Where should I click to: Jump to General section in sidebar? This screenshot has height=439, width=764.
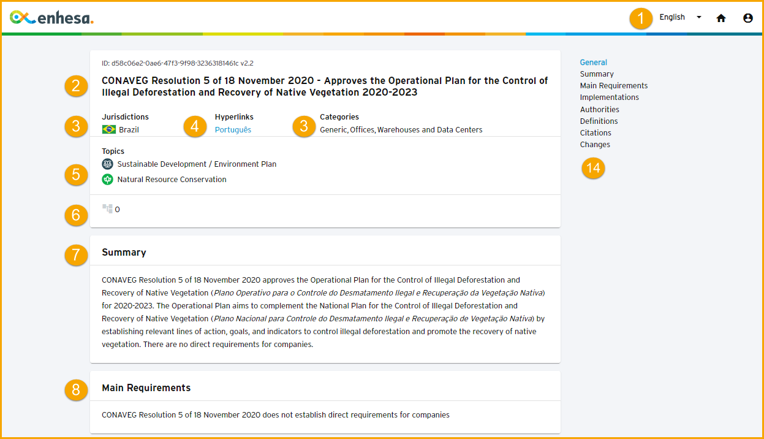[x=593, y=63]
